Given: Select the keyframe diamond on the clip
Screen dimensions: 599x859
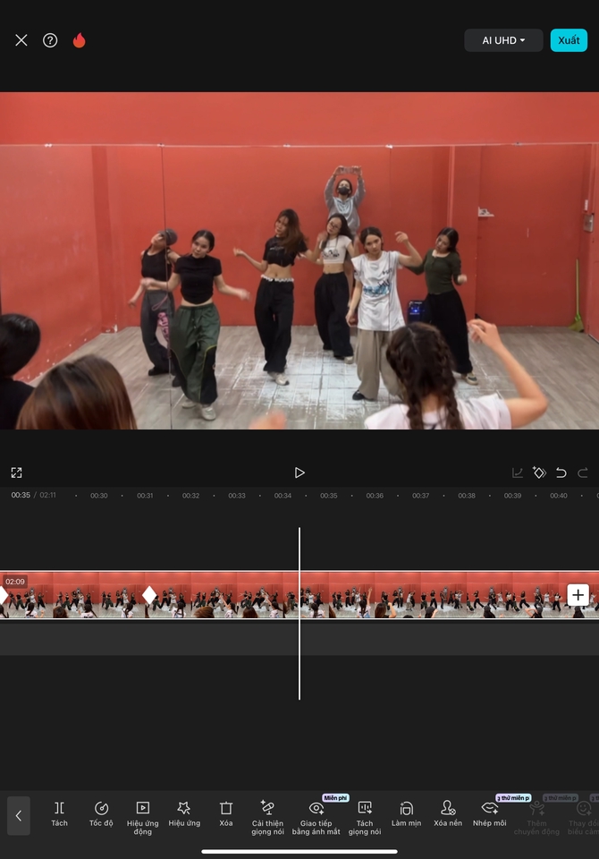Looking at the screenshot, I should [x=149, y=594].
